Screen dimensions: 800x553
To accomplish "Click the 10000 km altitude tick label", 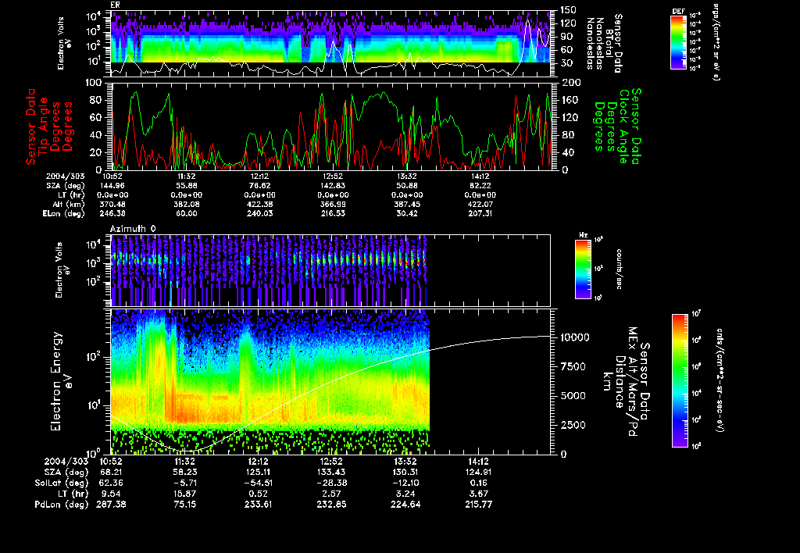I will pyautogui.click(x=575, y=337).
